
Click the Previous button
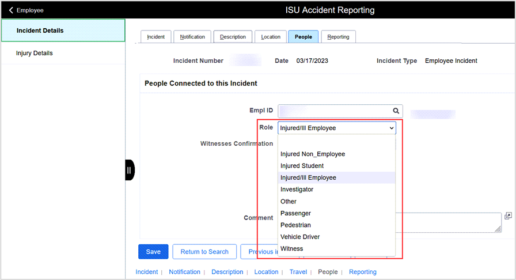tap(259, 252)
